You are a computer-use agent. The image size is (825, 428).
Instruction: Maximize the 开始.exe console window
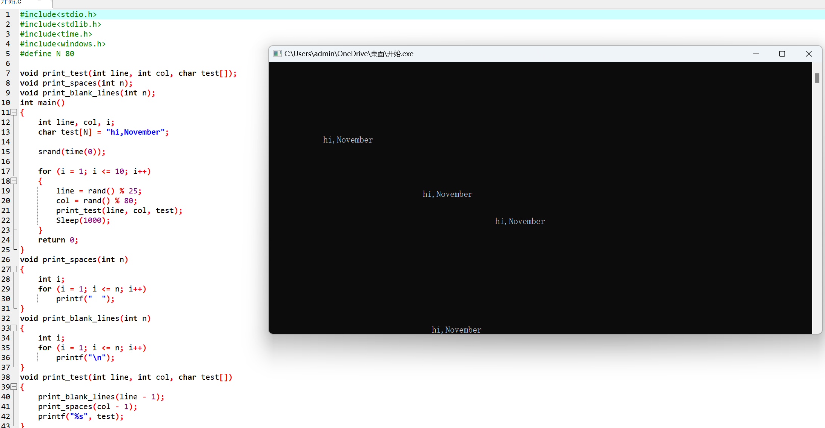point(782,54)
